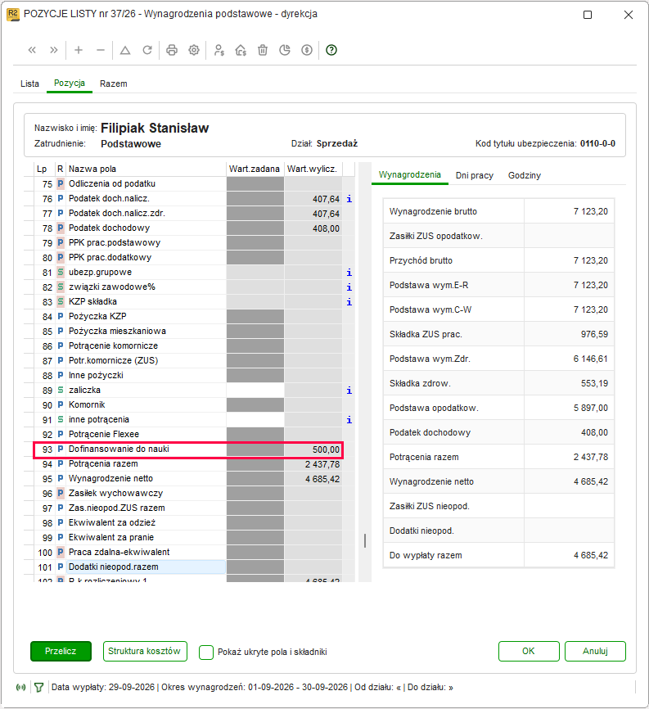Click the person with dollar icon

tap(219, 50)
